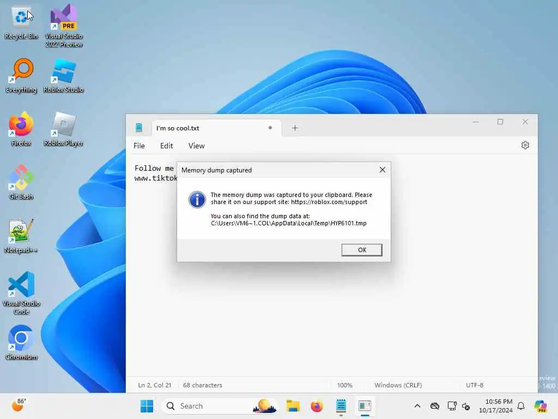Click "Follow me" text in the Notepad editor
Image resolution: width=558 pixels, height=419 pixels.
154,168
